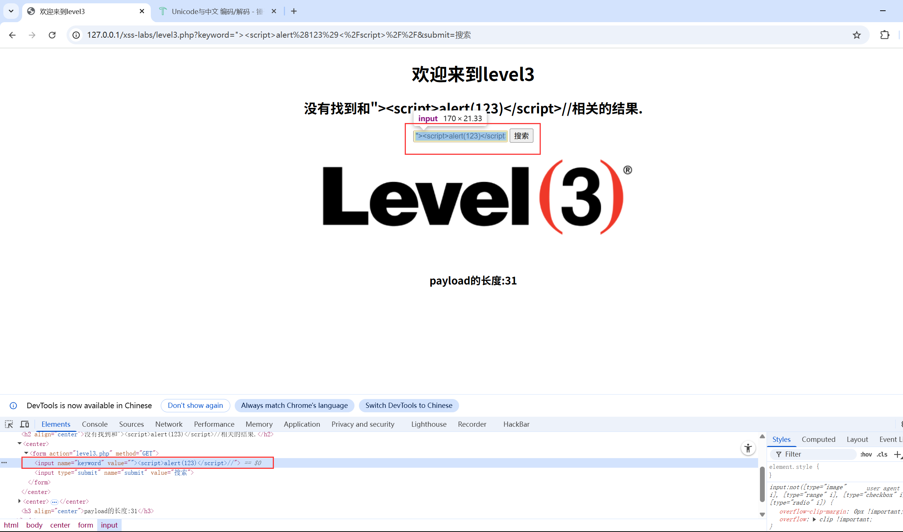Toggle :hov element state panel
Viewport: 903px width, 532px height.
pyautogui.click(x=866, y=454)
